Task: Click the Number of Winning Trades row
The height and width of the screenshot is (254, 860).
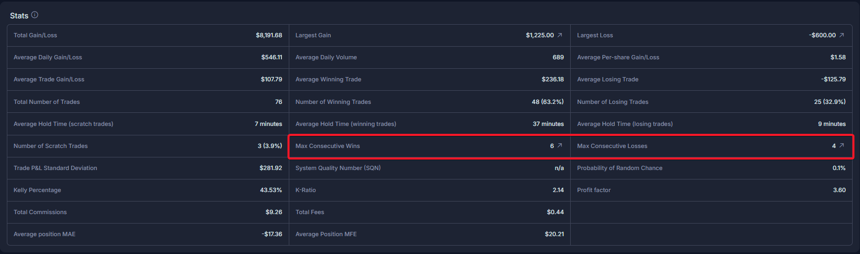Action: (x=430, y=102)
